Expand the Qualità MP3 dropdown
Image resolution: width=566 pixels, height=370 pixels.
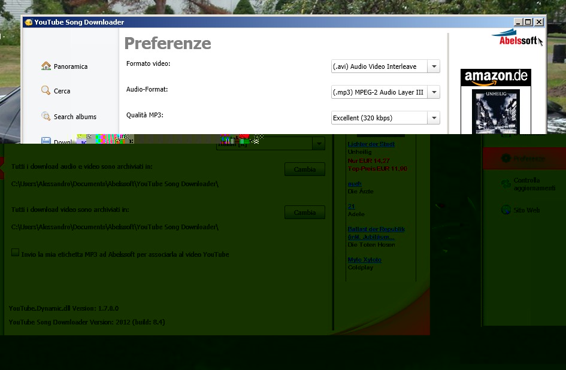pyautogui.click(x=434, y=118)
